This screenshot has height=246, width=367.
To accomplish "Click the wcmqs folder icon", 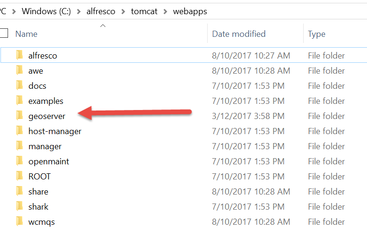I will tap(19, 221).
